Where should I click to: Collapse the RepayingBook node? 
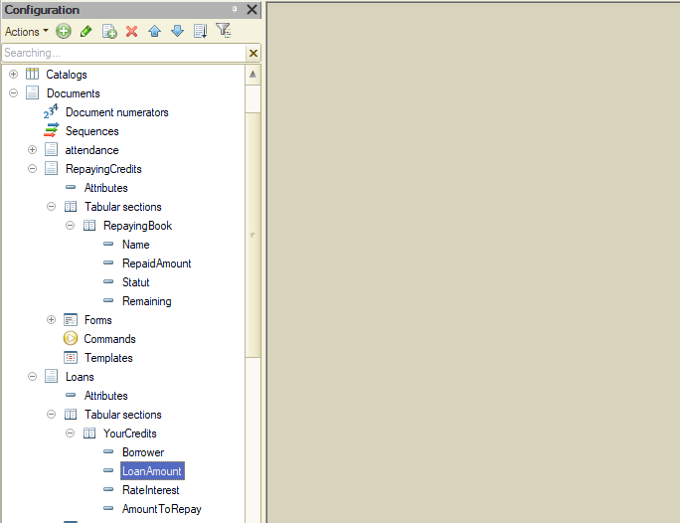pyautogui.click(x=70, y=225)
